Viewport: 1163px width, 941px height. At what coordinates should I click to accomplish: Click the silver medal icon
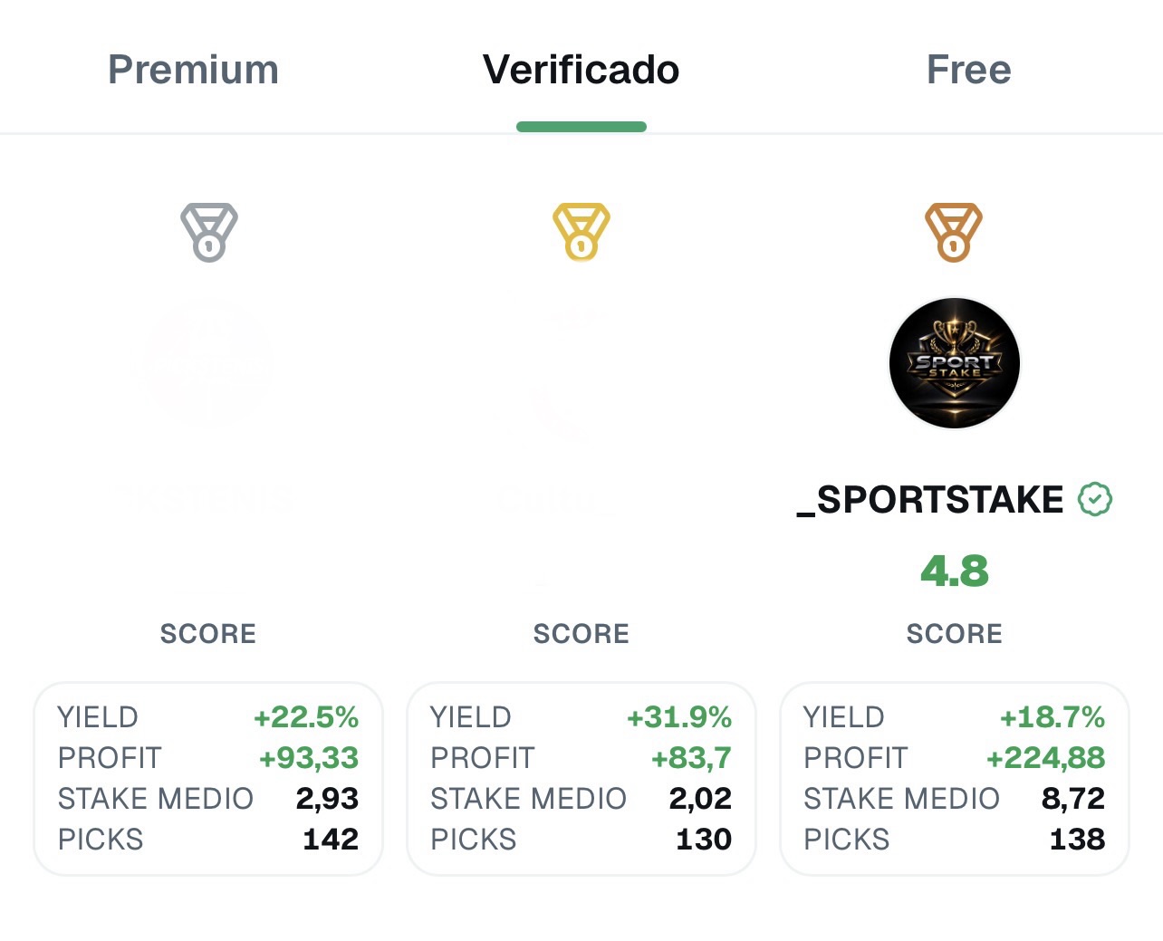coord(208,232)
